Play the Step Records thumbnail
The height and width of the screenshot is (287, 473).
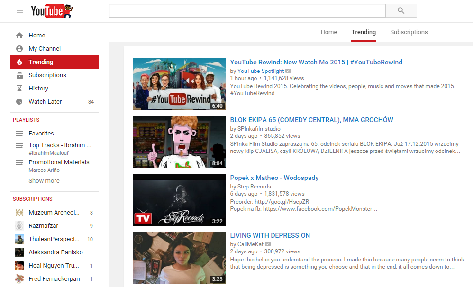179,200
